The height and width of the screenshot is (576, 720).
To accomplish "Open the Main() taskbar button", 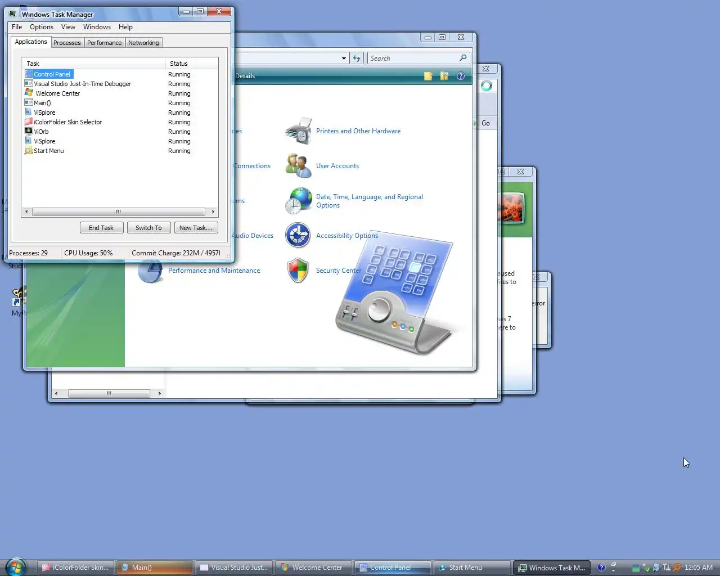I will tap(155, 568).
